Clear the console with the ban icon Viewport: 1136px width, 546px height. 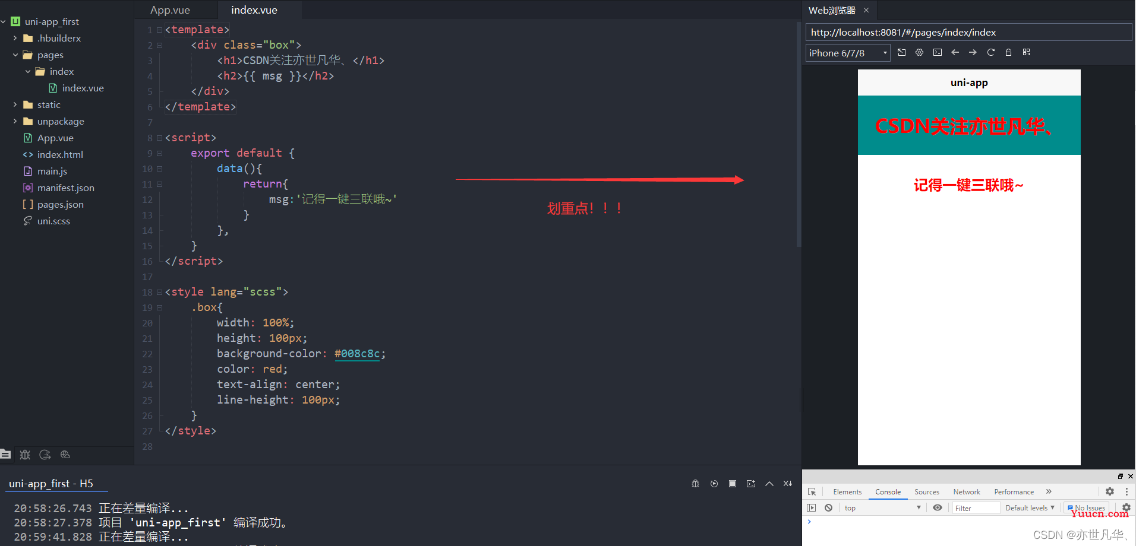(828, 507)
